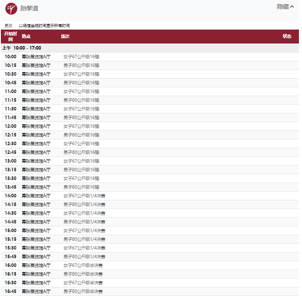Click the 地点 column header
Screen dimensions: 302x296
tap(26, 37)
